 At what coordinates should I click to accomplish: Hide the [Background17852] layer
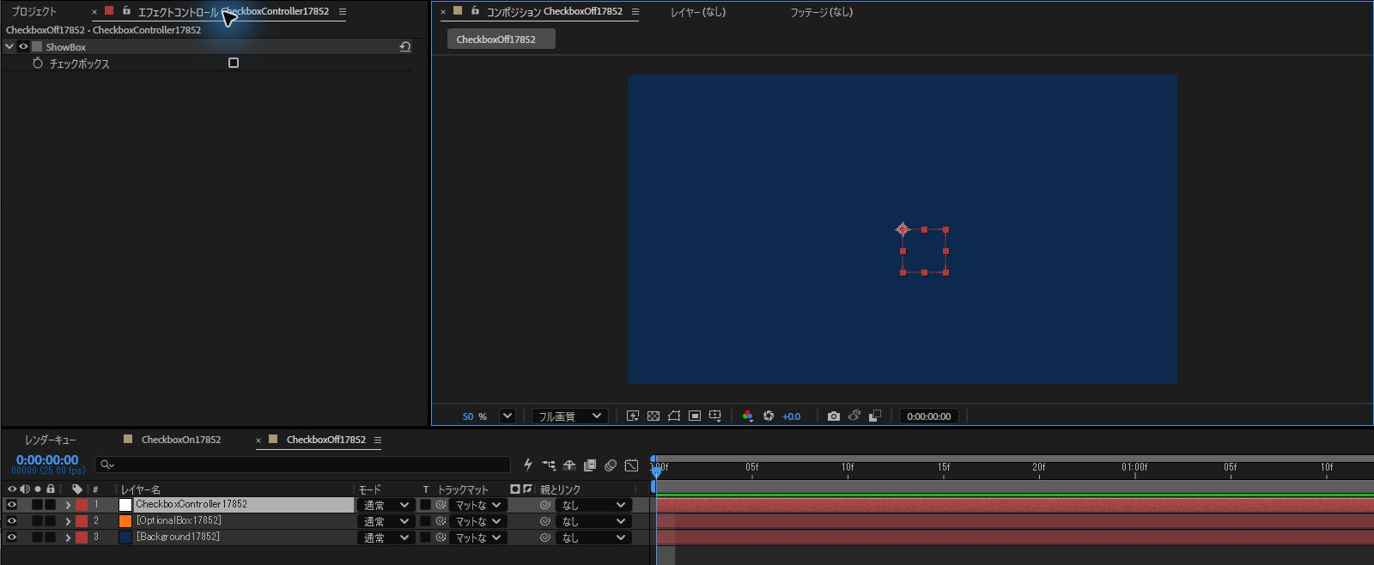tap(12, 538)
